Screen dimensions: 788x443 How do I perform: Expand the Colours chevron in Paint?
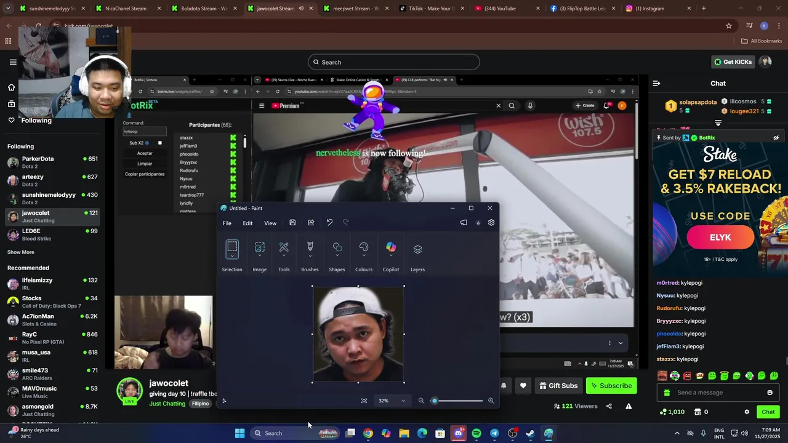pos(364,256)
